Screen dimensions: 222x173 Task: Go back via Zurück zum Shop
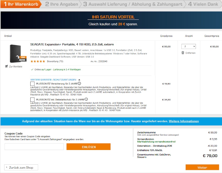pyautogui.click(x=21, y=168)
